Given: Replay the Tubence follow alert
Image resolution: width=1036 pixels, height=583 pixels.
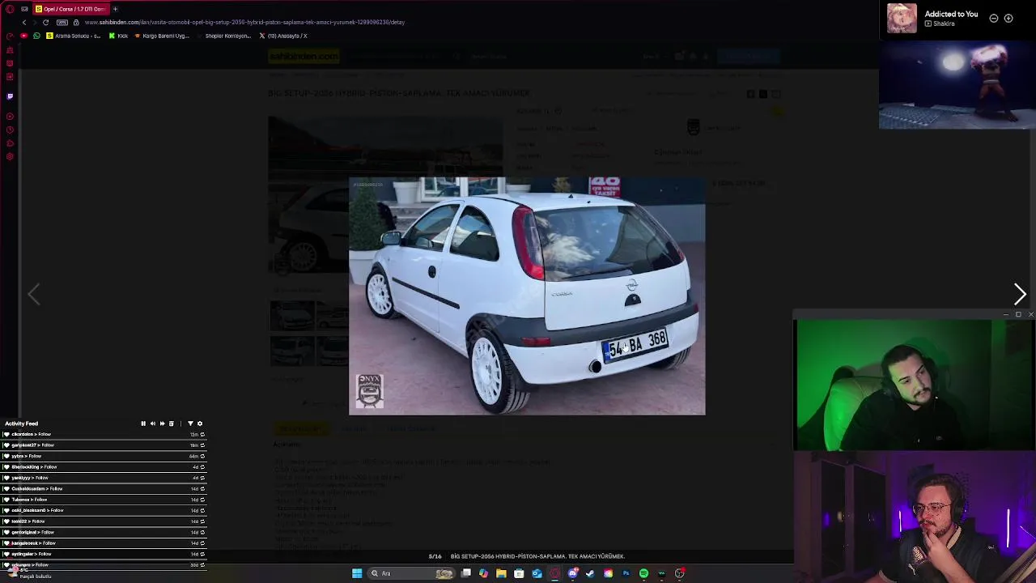Looking at the screenshot, I should pos(202,500).
